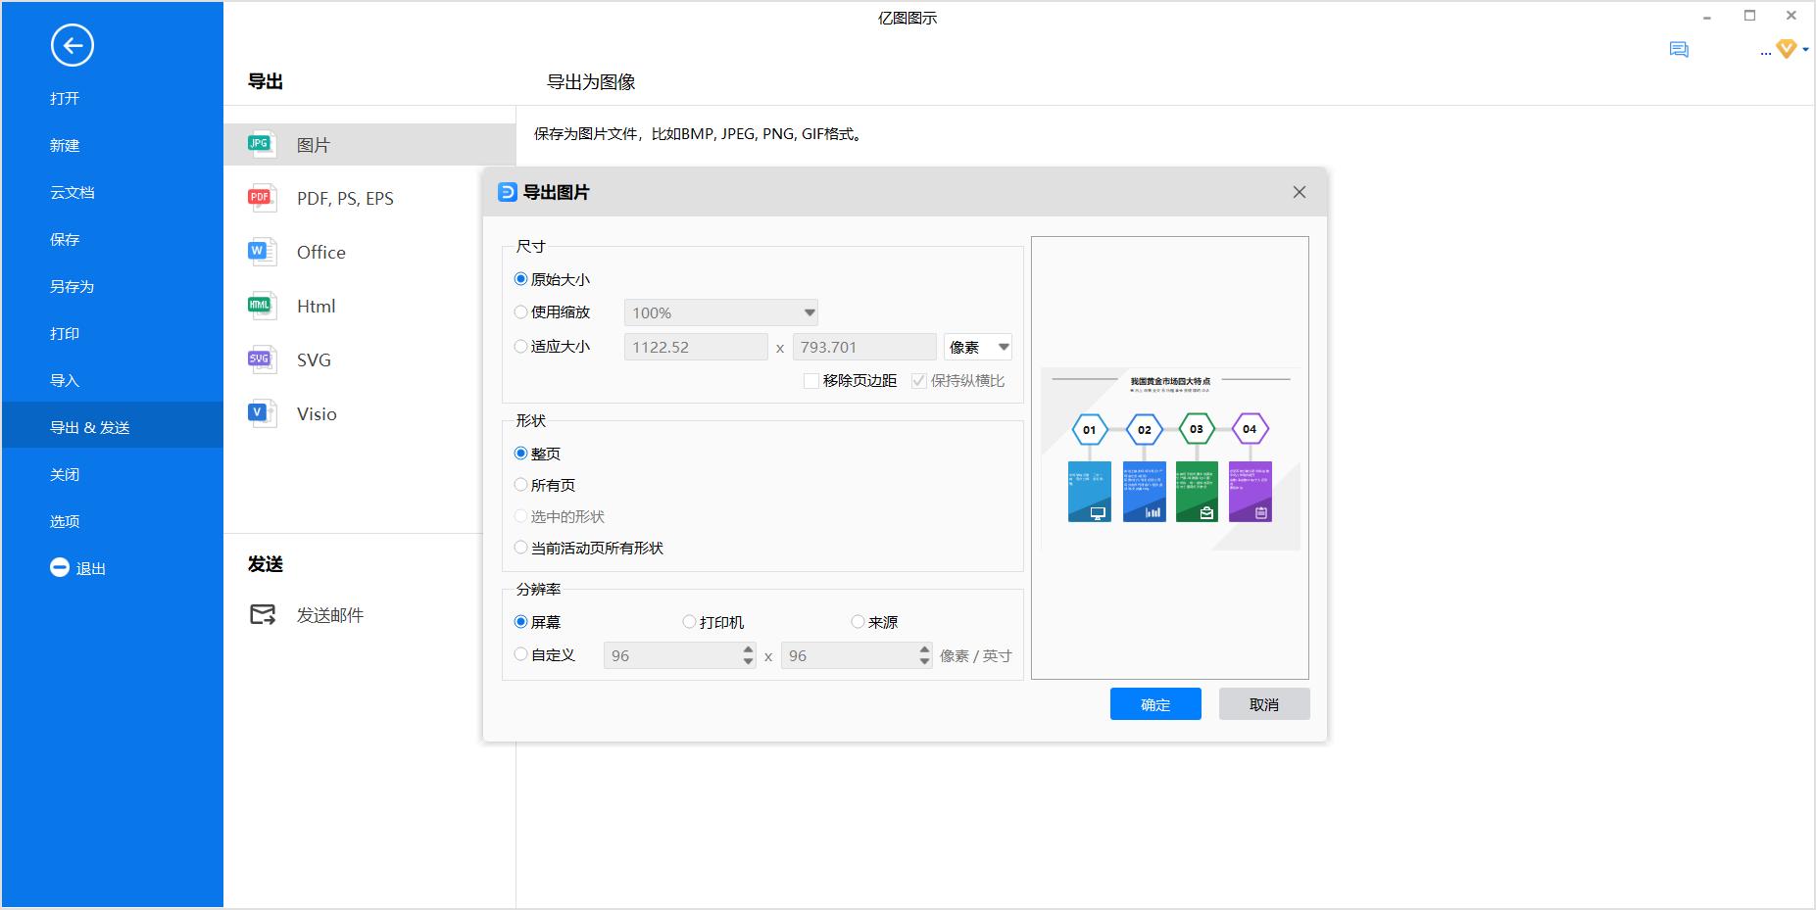
Task: Enable the 移除页边距 checkbox
Action: (x=810, y=380)
